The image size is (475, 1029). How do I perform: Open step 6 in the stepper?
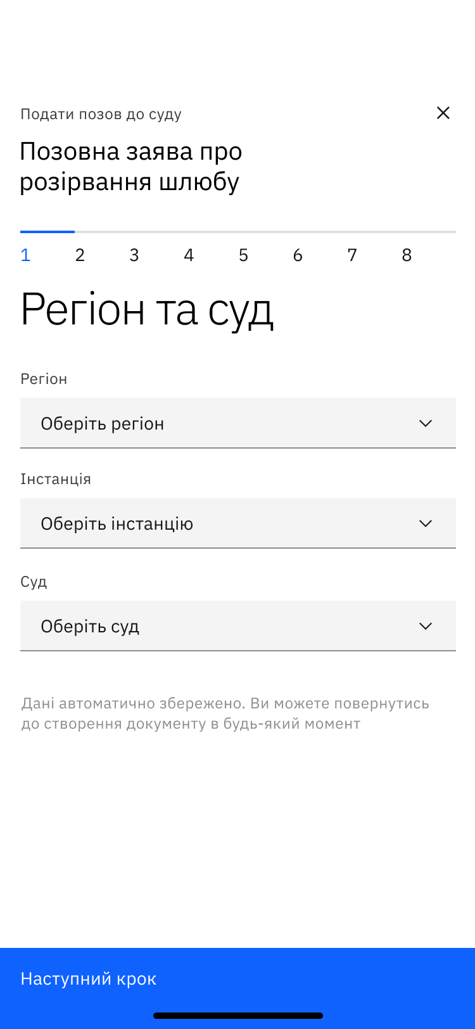(298, 255)
